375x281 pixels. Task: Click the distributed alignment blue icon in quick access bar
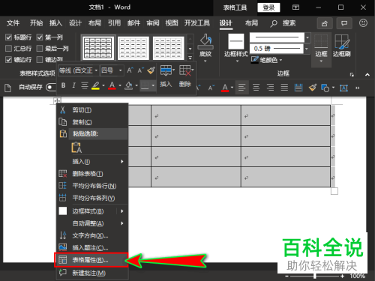(298, 88)
